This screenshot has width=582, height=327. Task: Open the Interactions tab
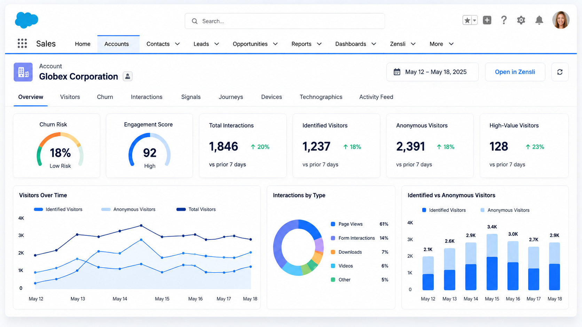tap(147, 97)
